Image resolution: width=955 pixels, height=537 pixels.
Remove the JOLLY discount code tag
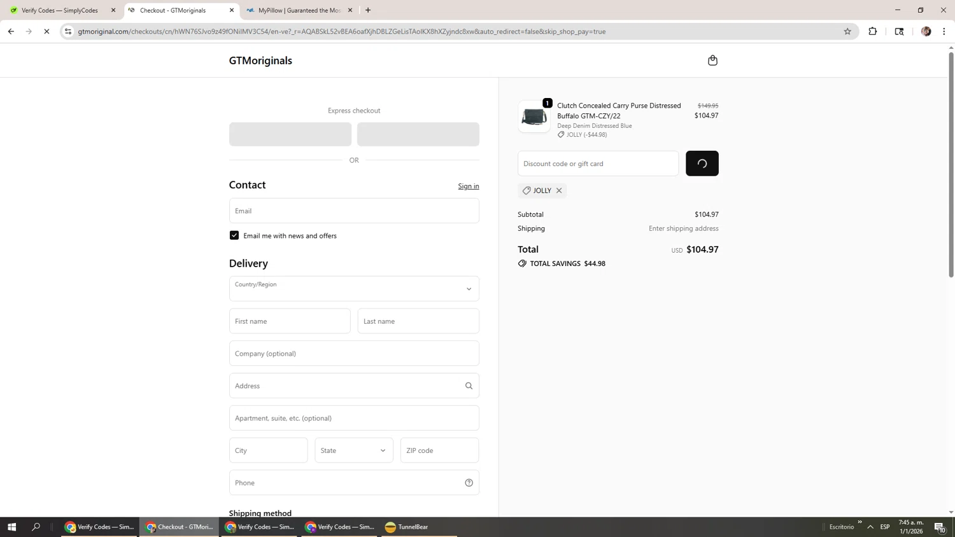tap(559, 190)
